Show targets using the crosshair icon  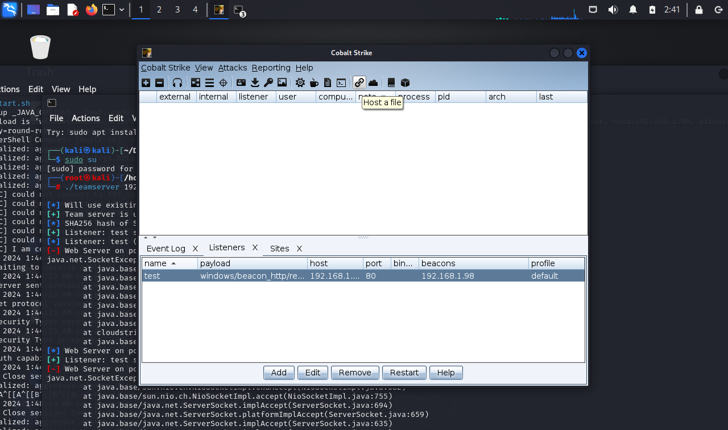[224, 83]
